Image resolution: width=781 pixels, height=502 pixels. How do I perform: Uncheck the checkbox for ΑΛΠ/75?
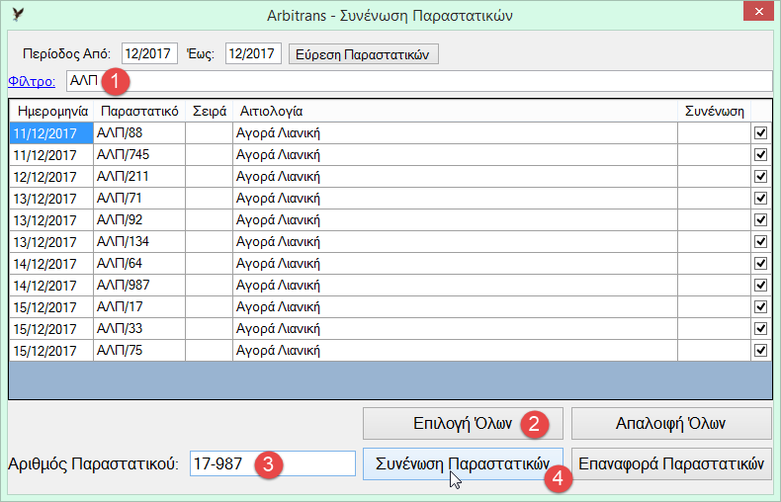(x=760, y=350)
